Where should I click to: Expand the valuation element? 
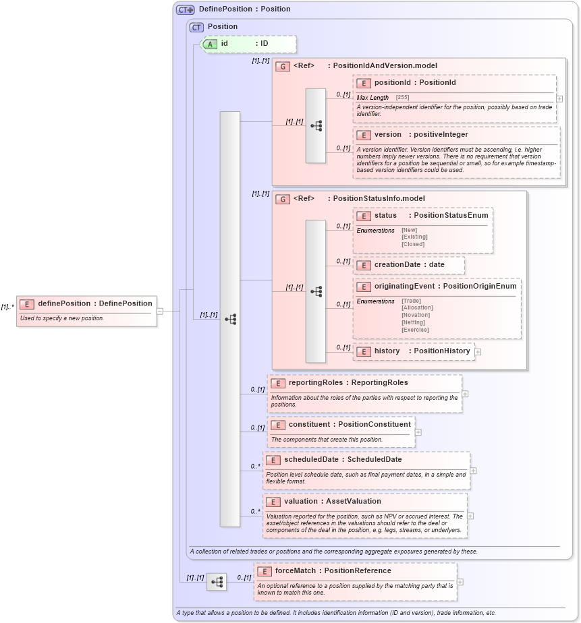(469, 516)
